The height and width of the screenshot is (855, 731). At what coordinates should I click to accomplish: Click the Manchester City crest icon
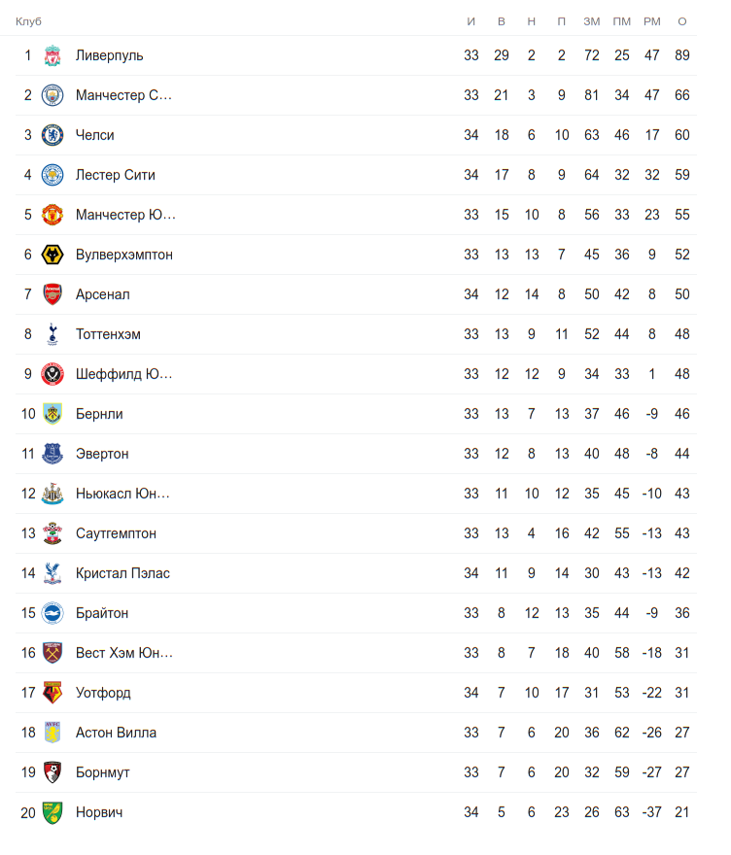coord(52,95)
